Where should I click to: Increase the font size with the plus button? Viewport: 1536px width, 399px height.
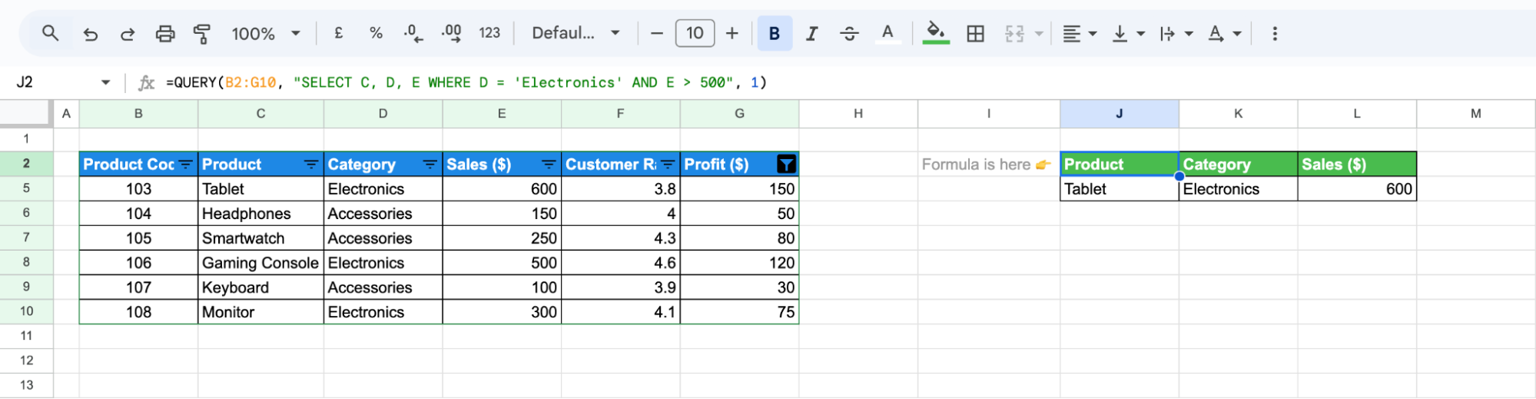732,33
